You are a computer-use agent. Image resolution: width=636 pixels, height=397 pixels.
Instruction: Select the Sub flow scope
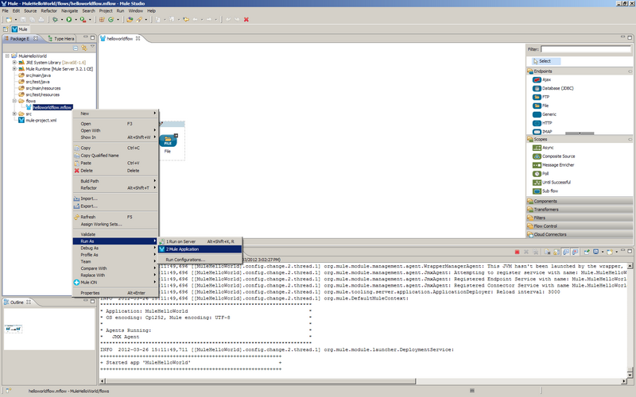pos(545,191)
